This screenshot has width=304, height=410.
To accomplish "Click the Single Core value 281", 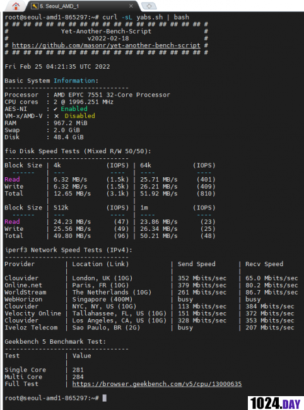I will (78, 370).
